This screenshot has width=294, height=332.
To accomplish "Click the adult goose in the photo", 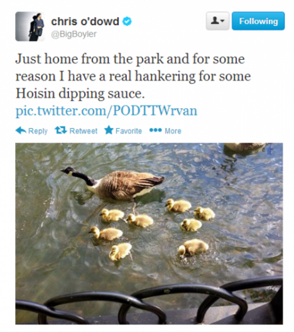I will tap(112, 184).
